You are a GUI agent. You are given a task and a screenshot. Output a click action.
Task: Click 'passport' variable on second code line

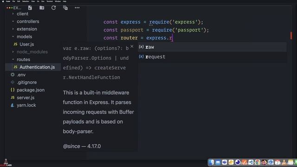point(132,30)
